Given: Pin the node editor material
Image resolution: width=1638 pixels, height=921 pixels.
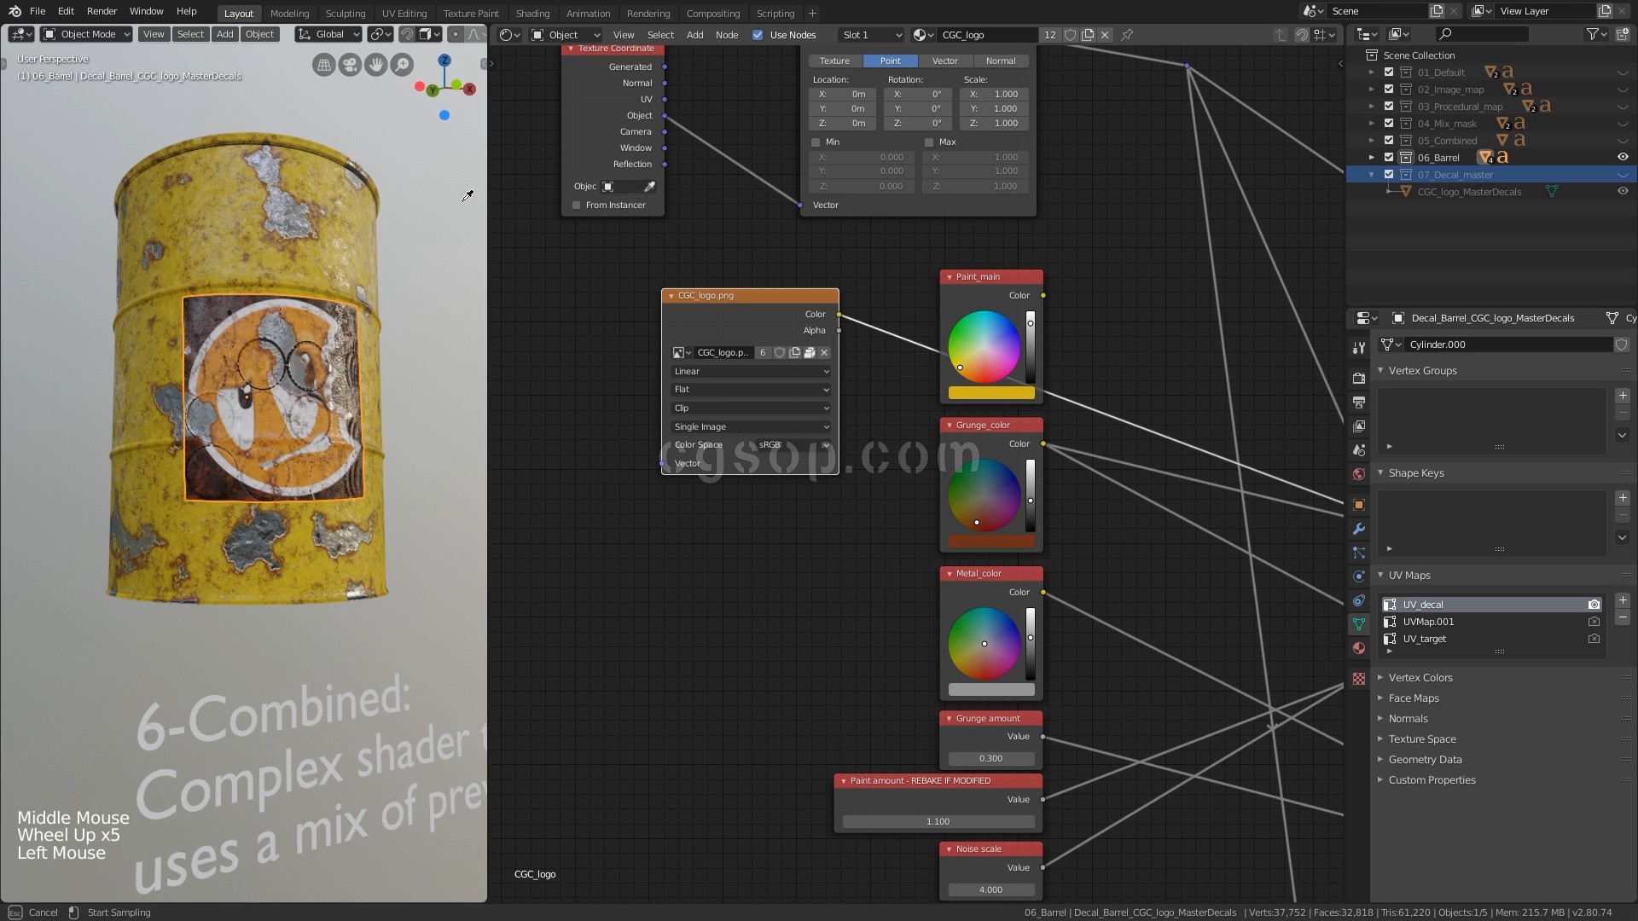Looking at the screenshot, I should point(1127,35).
